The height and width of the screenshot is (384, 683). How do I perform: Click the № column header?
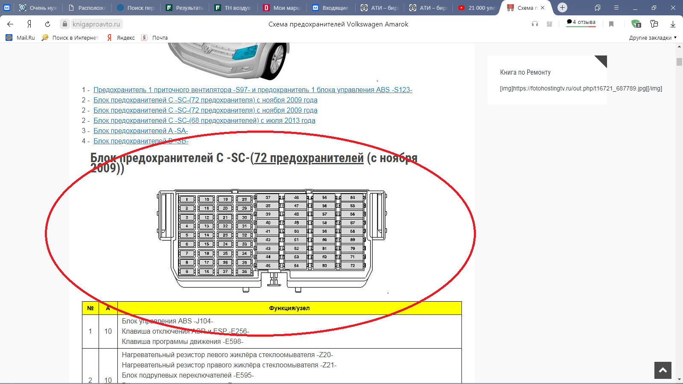90,308
